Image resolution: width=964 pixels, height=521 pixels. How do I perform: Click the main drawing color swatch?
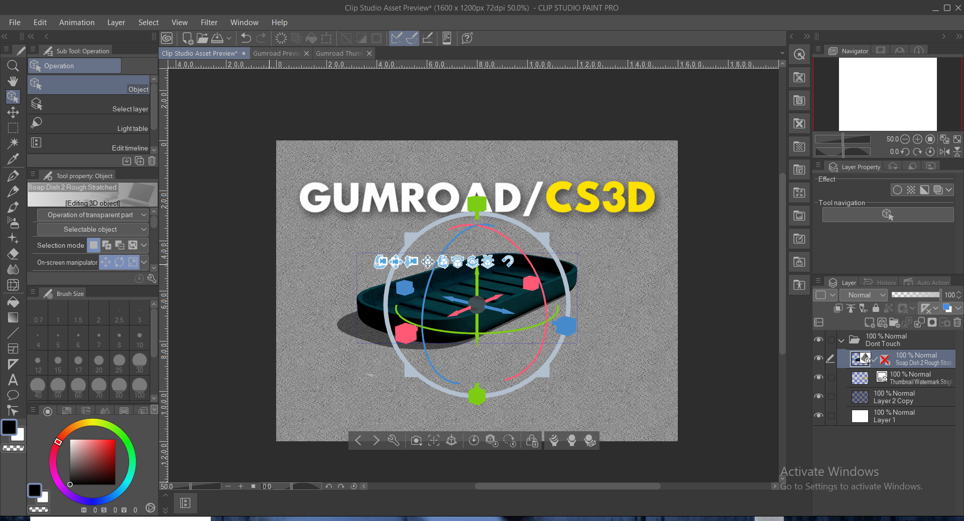(x=9, y=427)
